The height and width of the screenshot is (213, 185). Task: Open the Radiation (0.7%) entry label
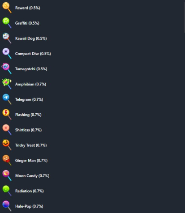(30, 191)
